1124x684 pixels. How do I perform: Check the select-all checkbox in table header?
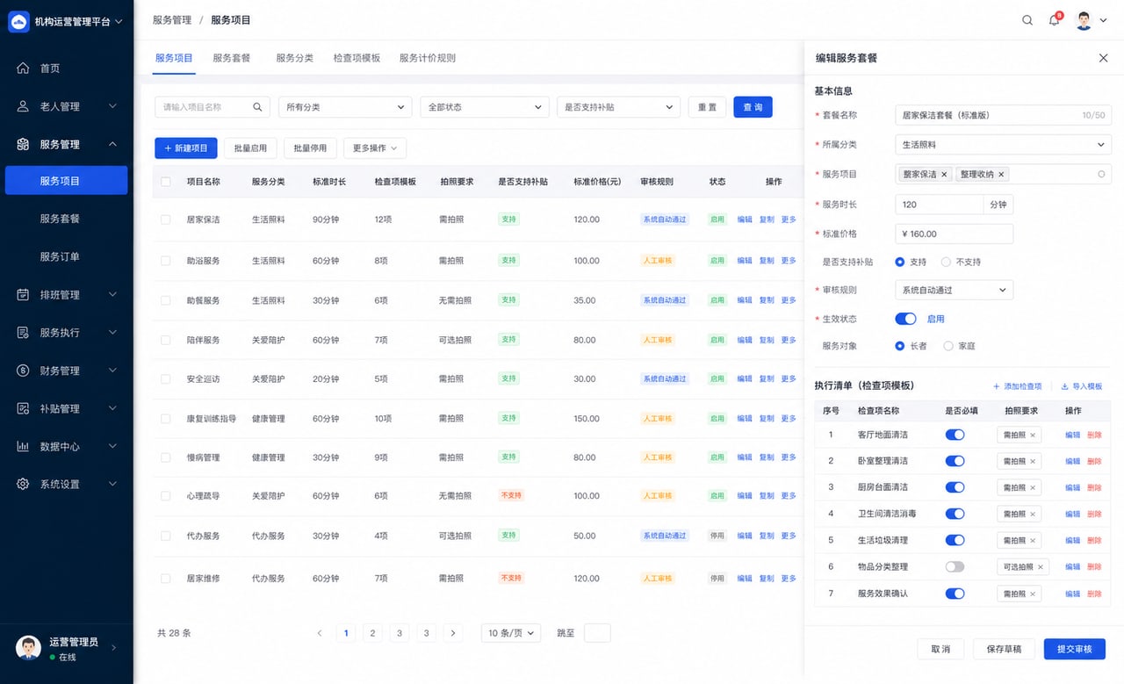pyautogui.click(x=166, y=182)
